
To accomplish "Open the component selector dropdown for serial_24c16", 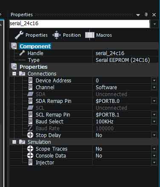I will [x=154, y=24].
